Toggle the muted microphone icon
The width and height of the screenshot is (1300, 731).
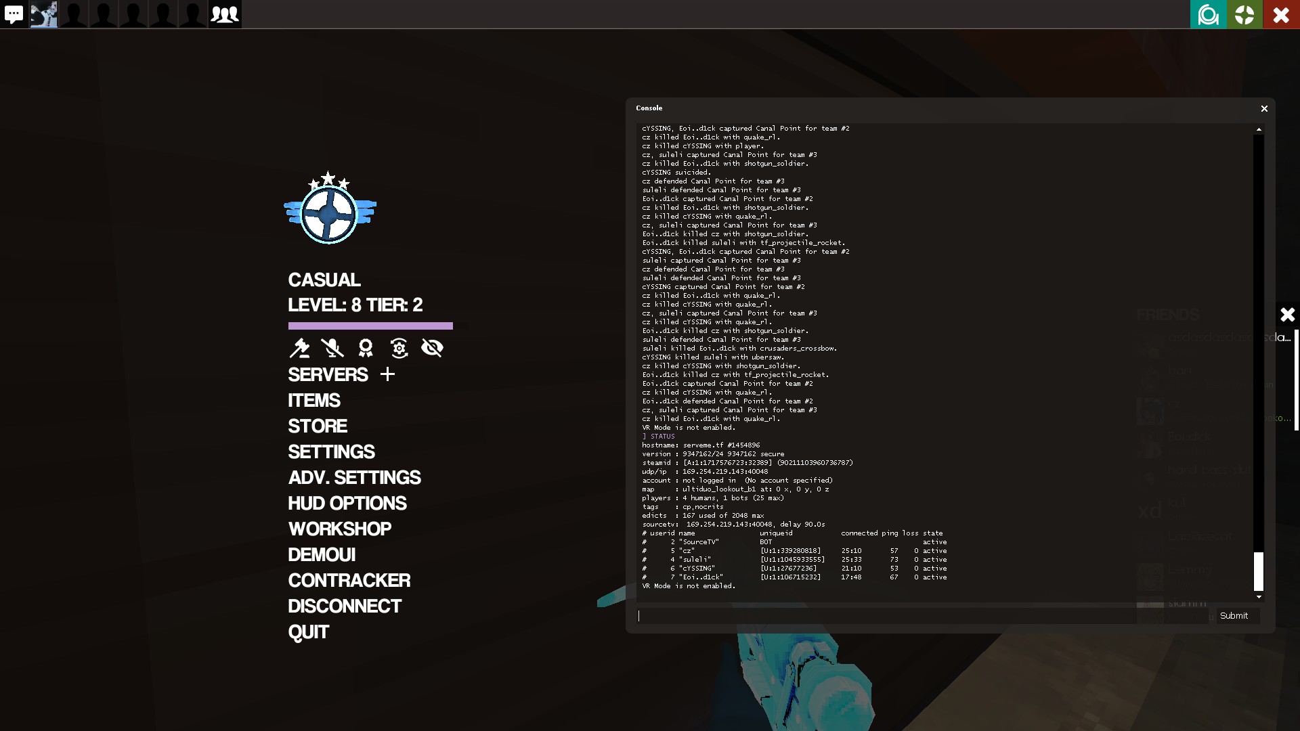(x=332, y=348)
